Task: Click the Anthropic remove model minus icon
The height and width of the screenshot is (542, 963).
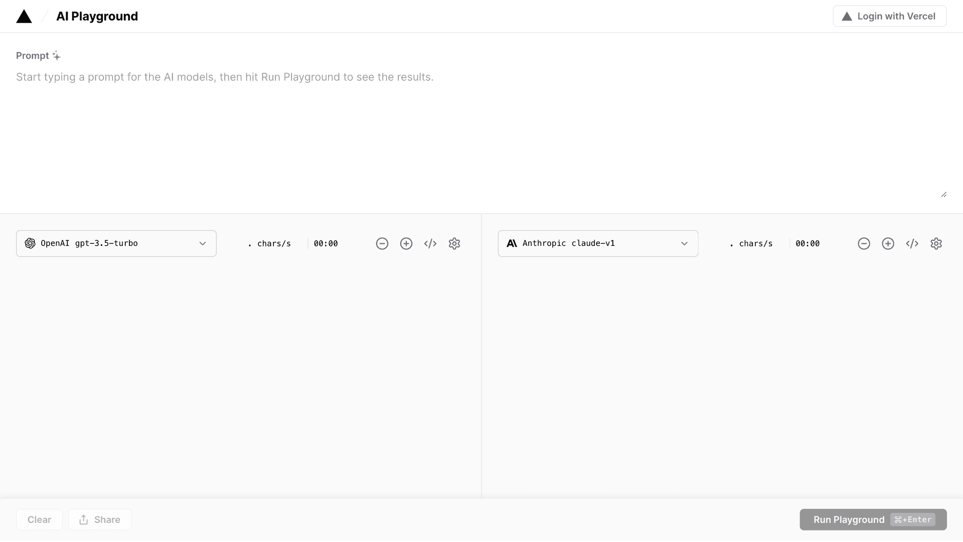Action: click(x=864, y=243)
